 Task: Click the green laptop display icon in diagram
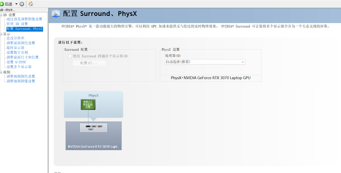(x=88, y=104)
